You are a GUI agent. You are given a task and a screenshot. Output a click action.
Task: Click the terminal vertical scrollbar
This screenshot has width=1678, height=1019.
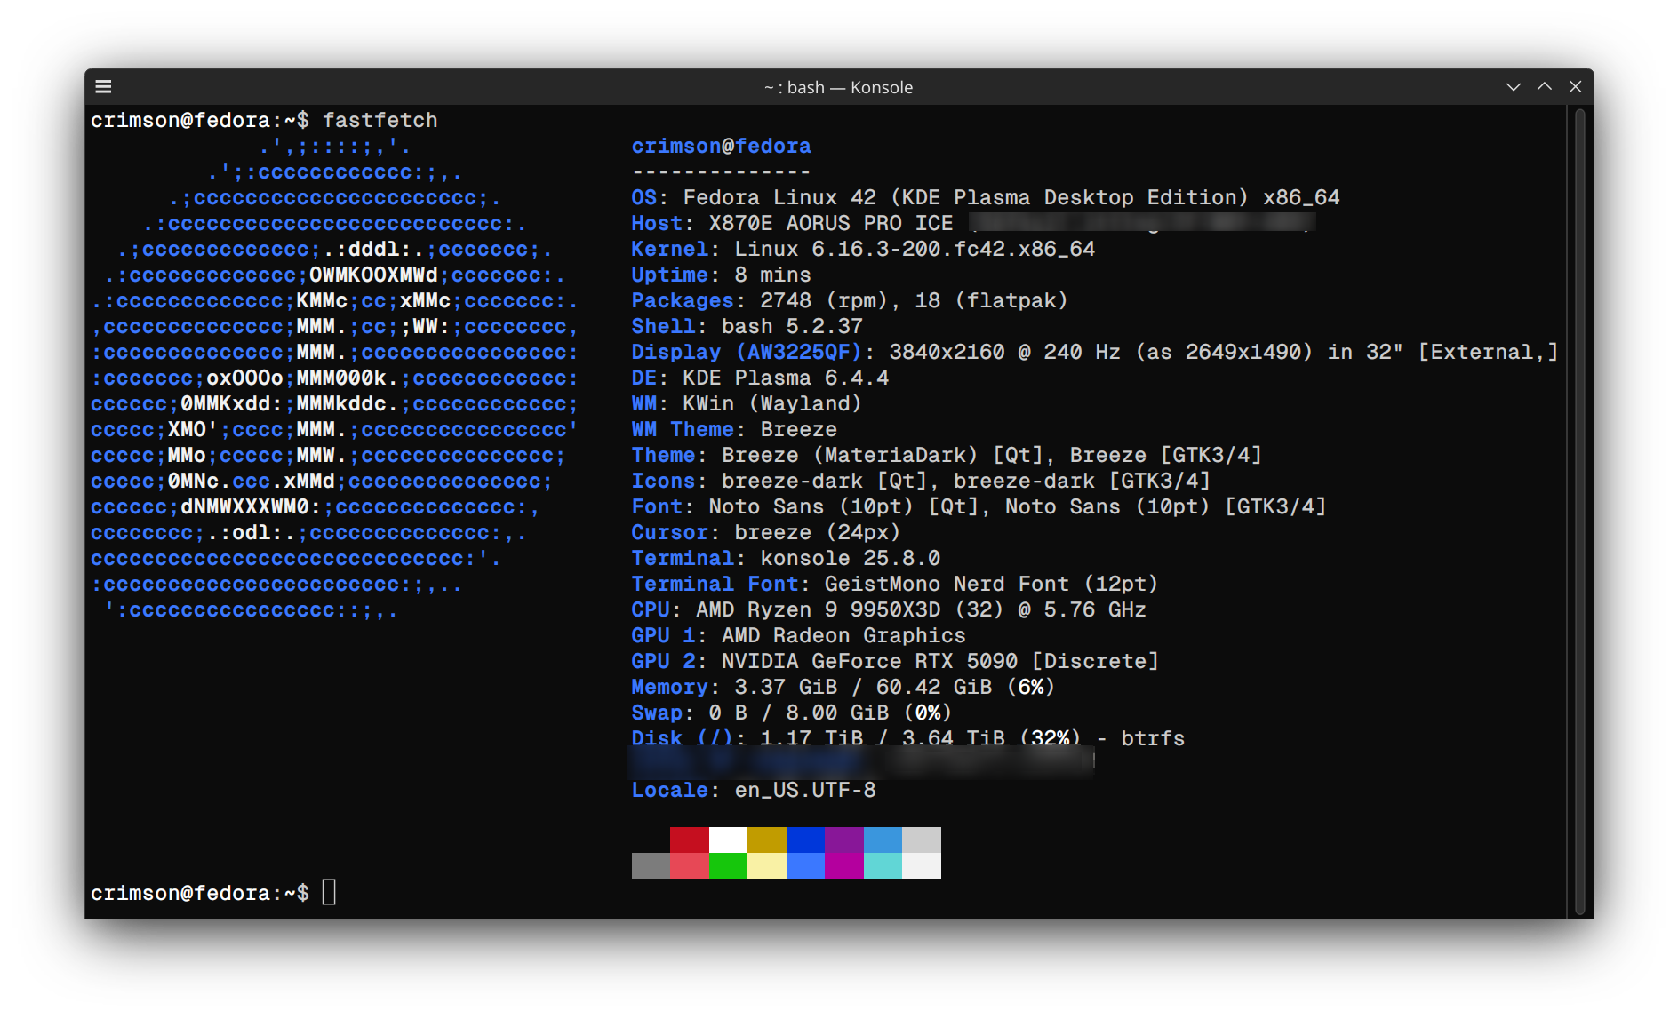pos(1579,511)
